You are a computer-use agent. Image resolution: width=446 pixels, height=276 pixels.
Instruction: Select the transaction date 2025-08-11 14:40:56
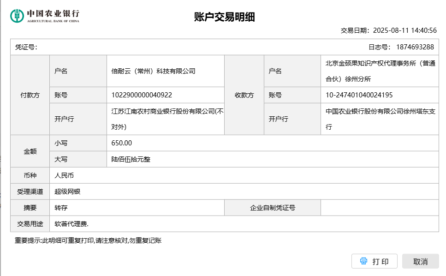coord(404,30)
